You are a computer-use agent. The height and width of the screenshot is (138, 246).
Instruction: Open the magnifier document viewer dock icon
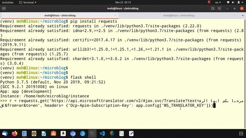(x=121, y=133)
